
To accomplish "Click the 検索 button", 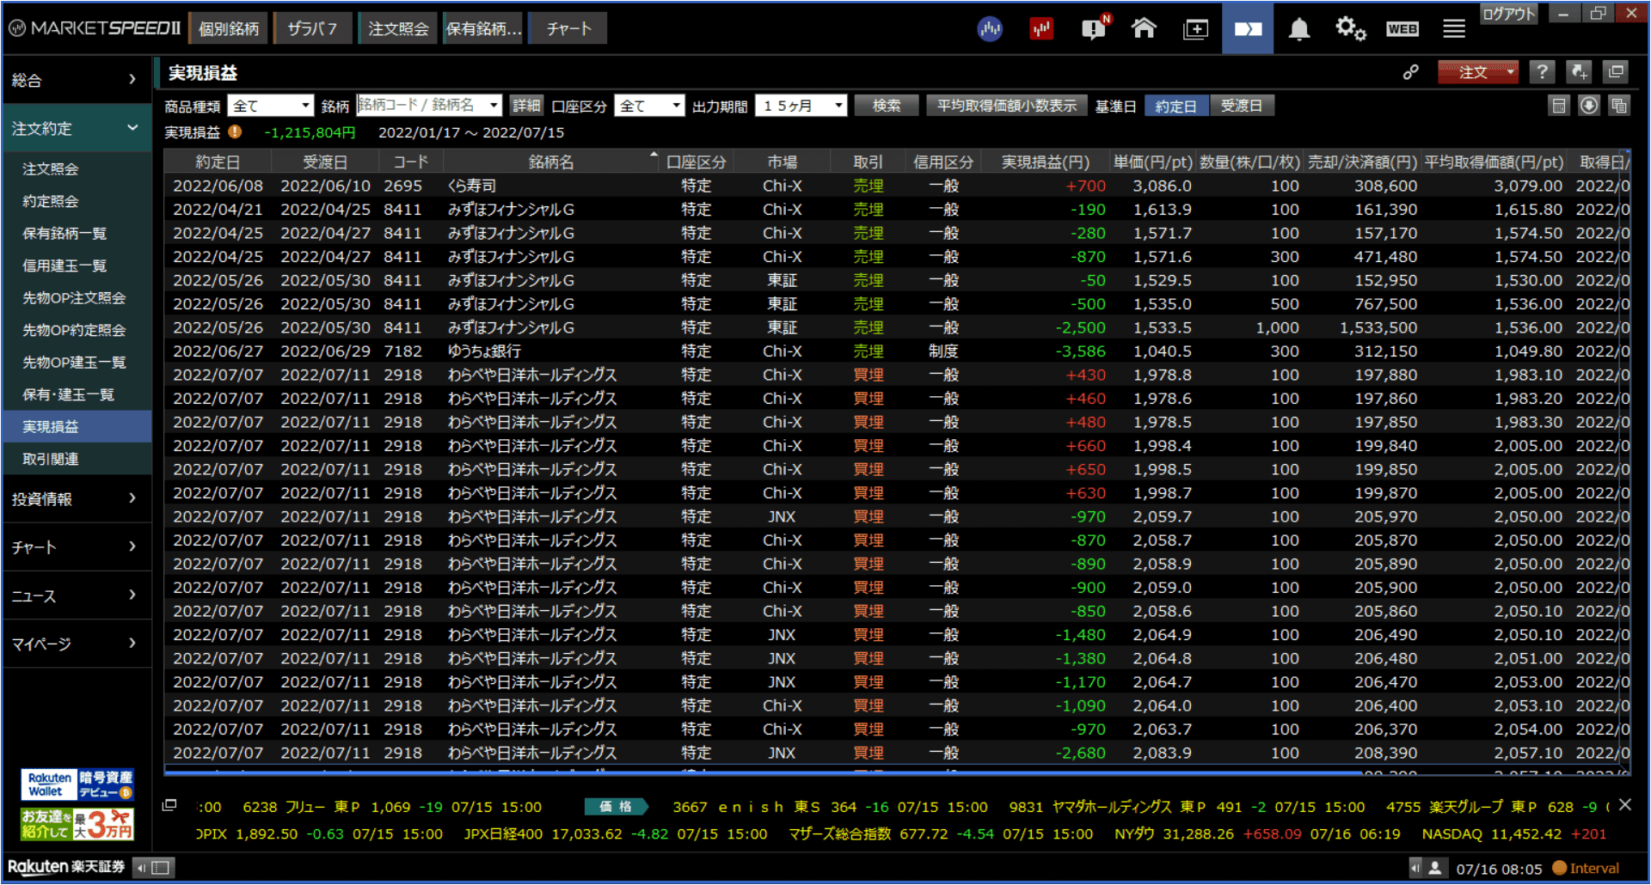I will point(887,106).
